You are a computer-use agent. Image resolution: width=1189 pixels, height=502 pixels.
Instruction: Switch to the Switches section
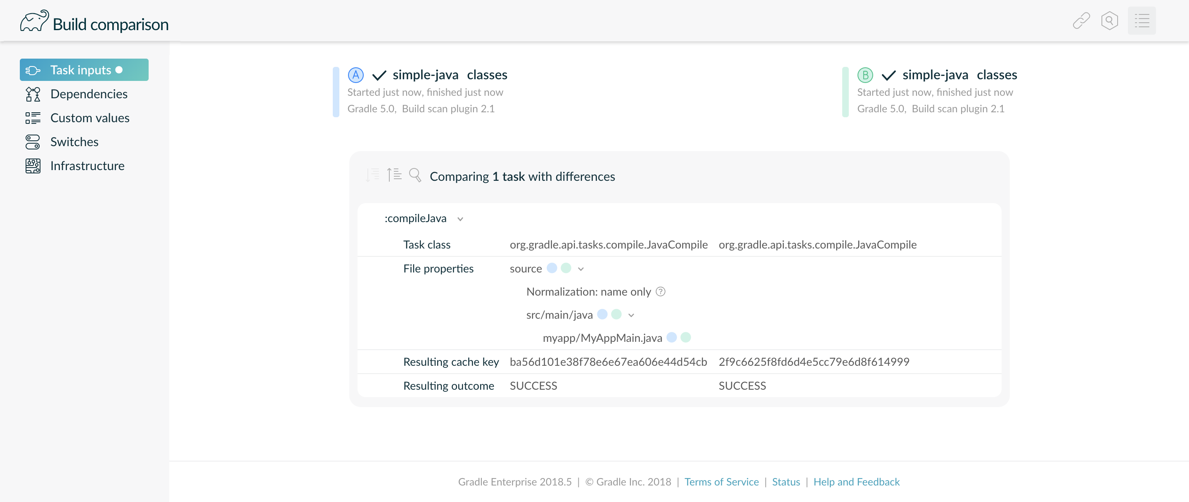(74, 142)
